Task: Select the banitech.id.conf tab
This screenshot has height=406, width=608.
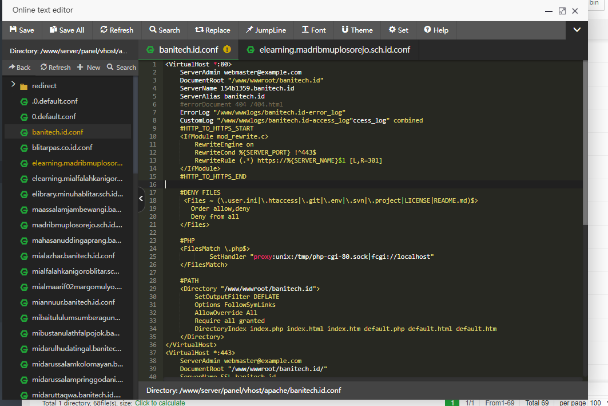Action: [188, 50]
